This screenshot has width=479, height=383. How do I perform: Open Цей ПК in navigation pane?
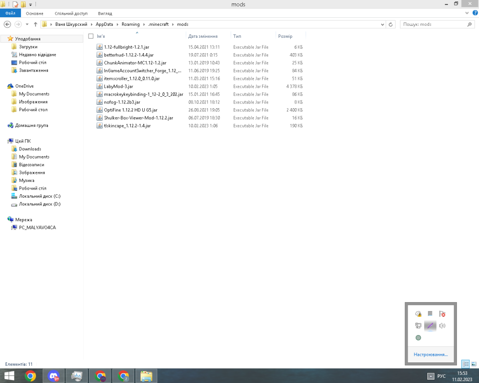[23, 141]
